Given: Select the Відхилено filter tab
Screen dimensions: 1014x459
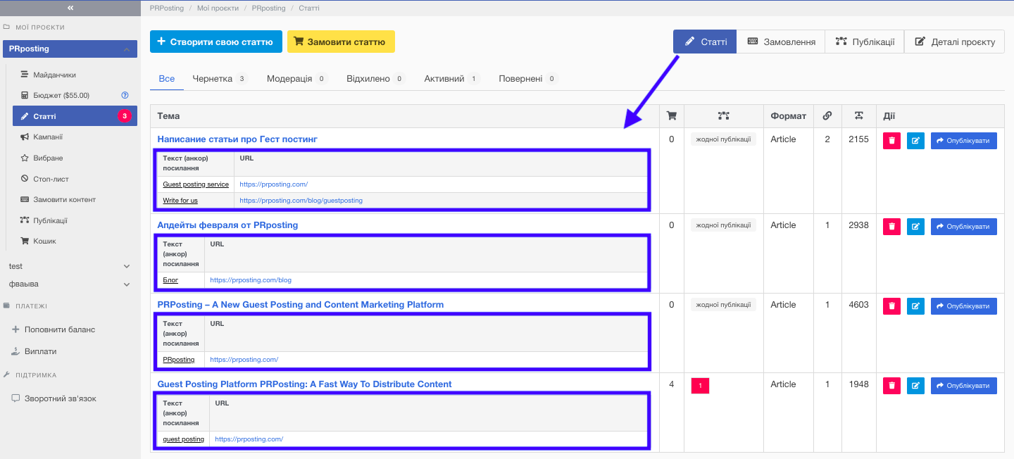Looking at the screenshot, I should 376,79.
